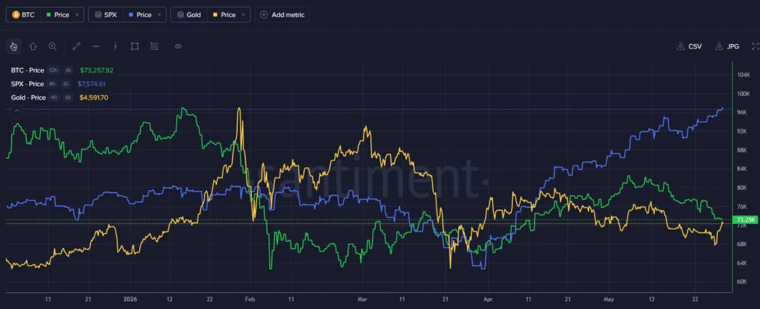Open the BTC Price 12h interval selector
Viewport: 760px width, 309px height.
click(53, 70)
